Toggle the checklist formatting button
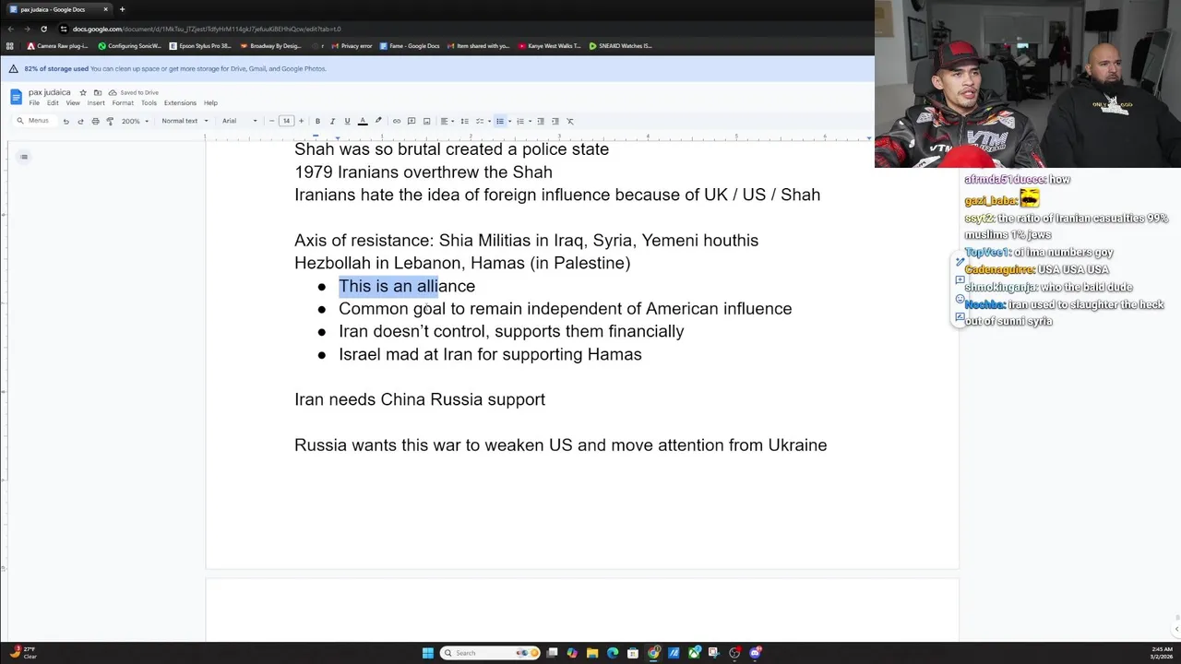 [480, 121]
